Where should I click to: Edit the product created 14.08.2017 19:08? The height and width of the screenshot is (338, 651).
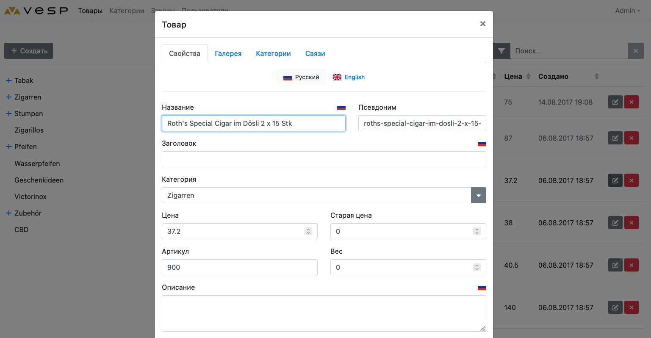coord(615,102)
